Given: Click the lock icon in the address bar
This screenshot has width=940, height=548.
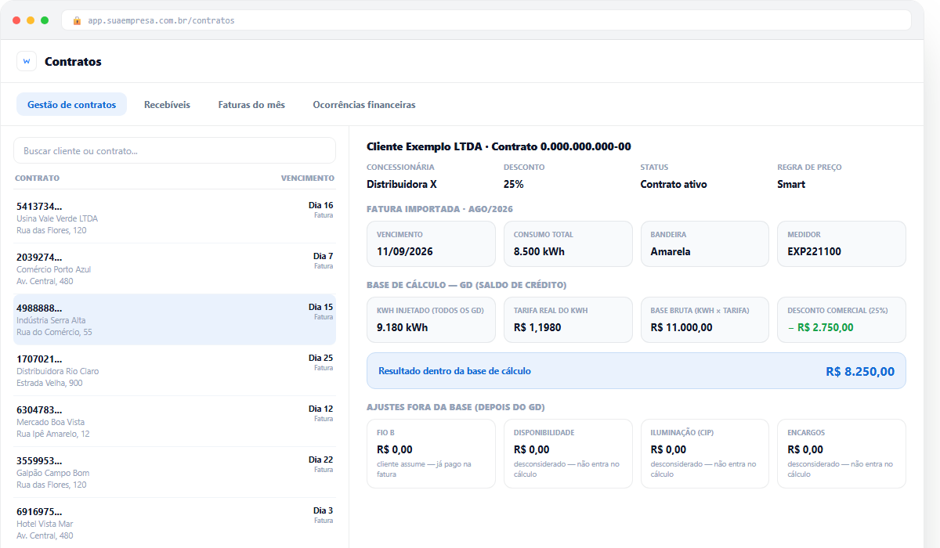Looking at the screenshot, I should [77, 20].
